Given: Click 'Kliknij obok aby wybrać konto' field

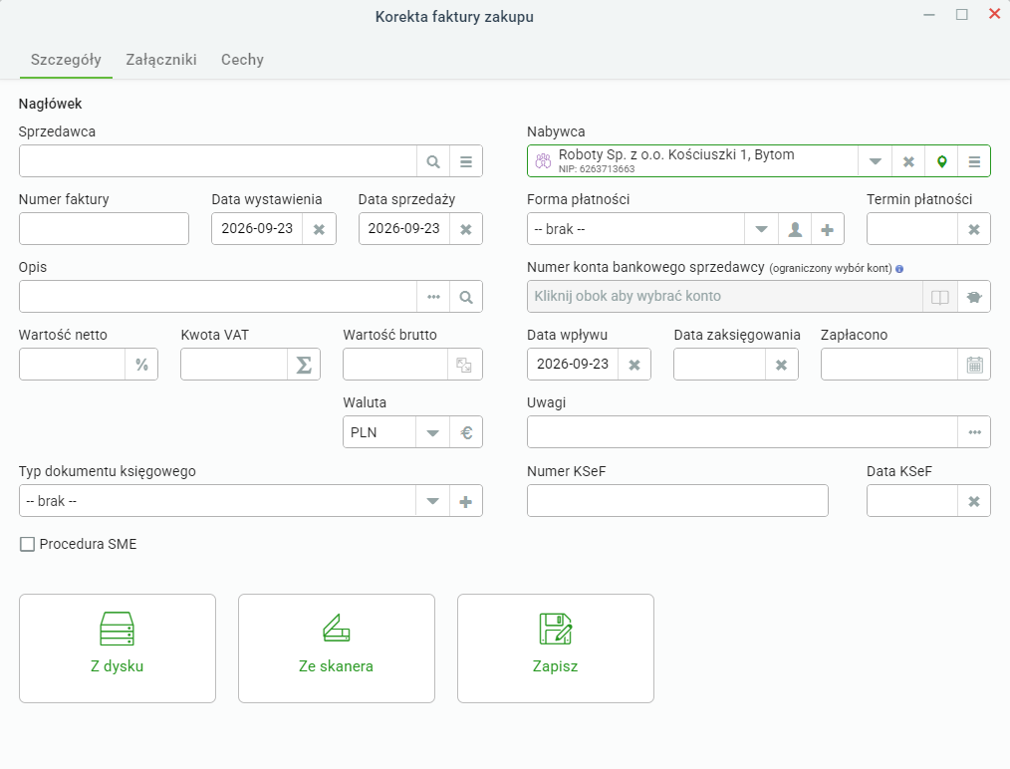Looking at the screenshot, I should [x=725, y=297].
